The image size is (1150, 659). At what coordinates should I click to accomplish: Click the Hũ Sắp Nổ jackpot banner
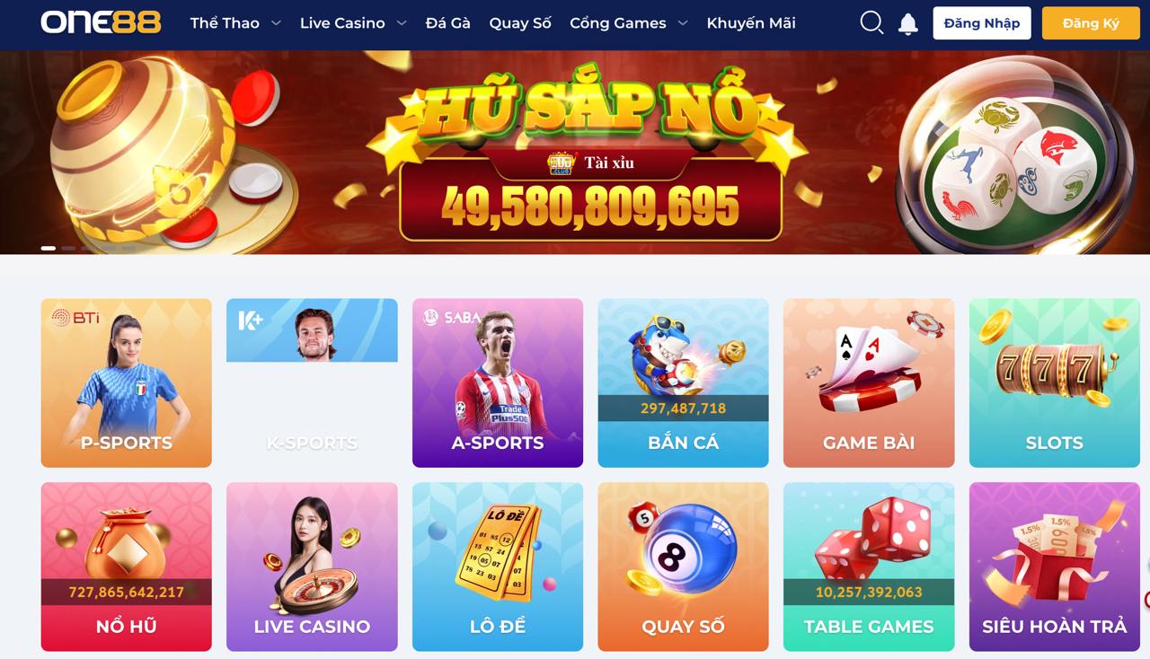[x=575, y=153]
